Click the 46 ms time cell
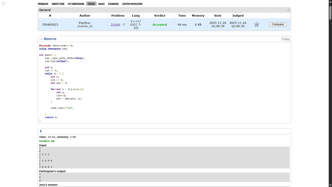The height and width of the screenshot is (187, 332). [x=182, y=25]
